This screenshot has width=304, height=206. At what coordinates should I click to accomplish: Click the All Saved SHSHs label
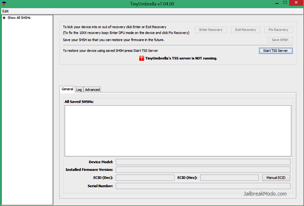click(79, 101)
